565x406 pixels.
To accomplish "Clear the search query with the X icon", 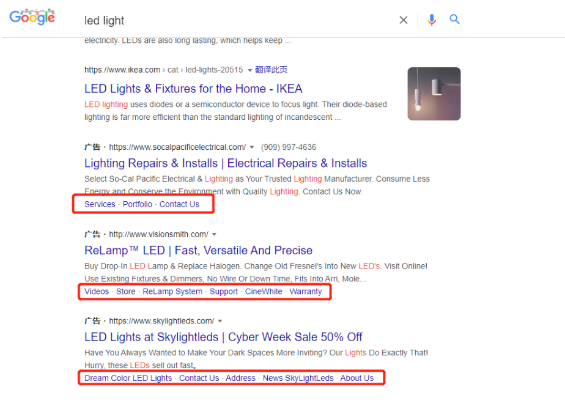I will [404, 20].
